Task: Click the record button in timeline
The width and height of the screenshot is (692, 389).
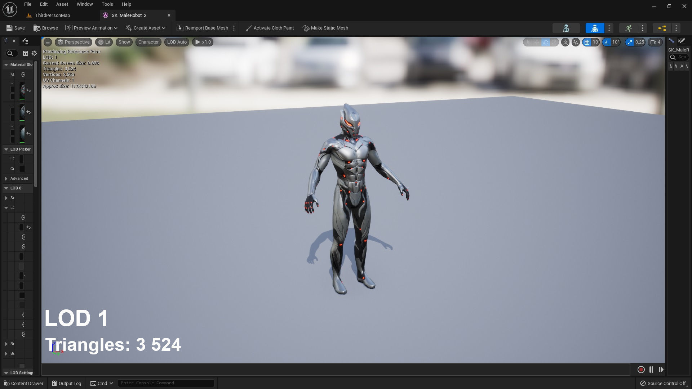Action: 641,370
